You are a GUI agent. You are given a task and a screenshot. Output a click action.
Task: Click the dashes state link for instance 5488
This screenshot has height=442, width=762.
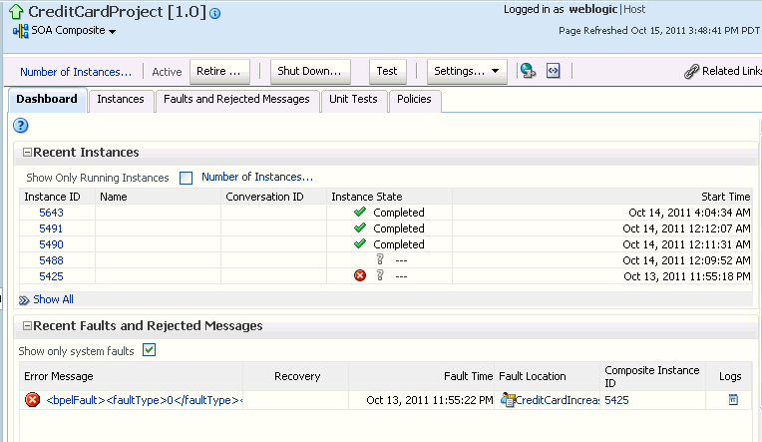[401, 260]
